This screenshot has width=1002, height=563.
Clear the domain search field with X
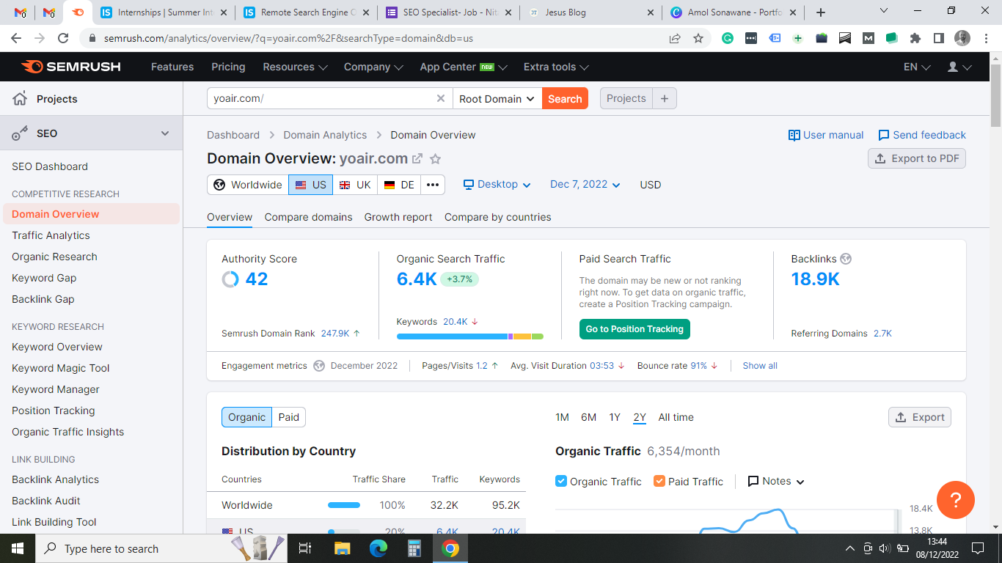(441, 98)
